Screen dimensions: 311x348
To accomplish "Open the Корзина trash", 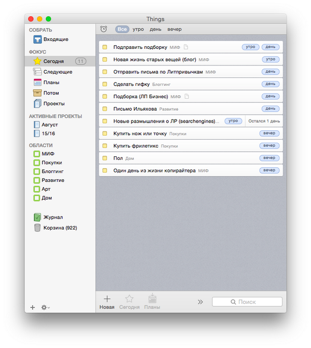I will pos(37,227).
